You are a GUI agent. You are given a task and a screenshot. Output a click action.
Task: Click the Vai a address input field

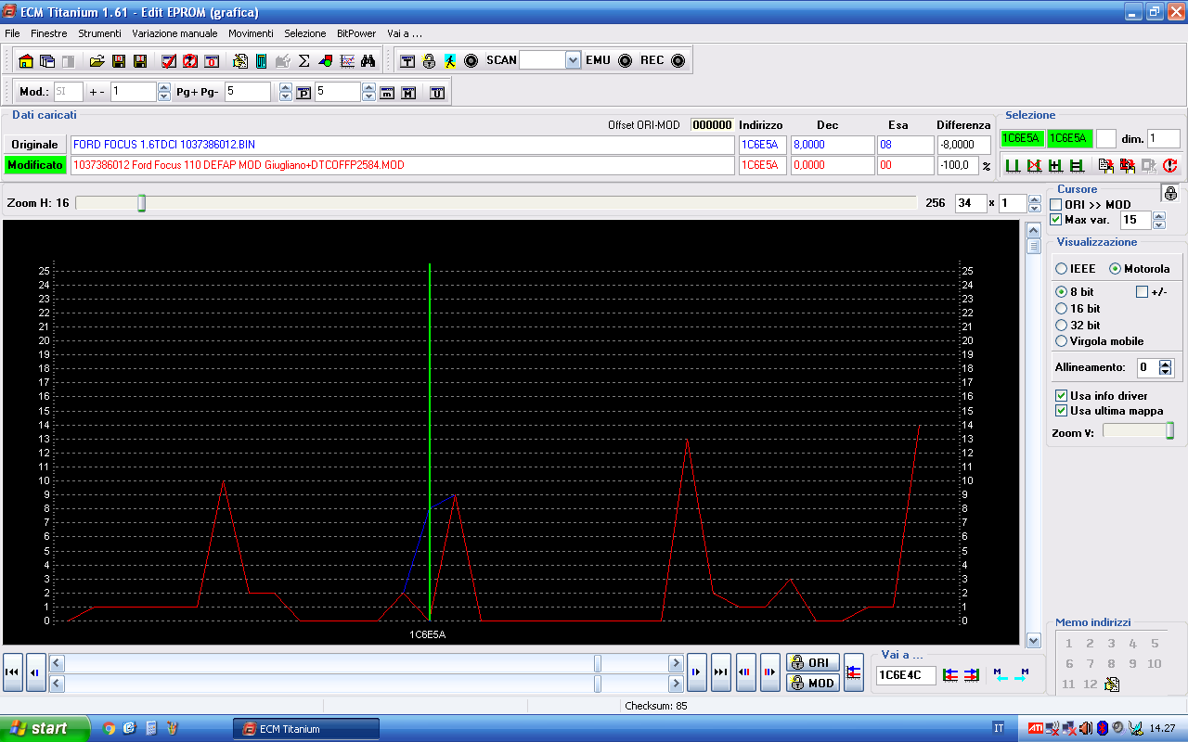click(905, 675)
